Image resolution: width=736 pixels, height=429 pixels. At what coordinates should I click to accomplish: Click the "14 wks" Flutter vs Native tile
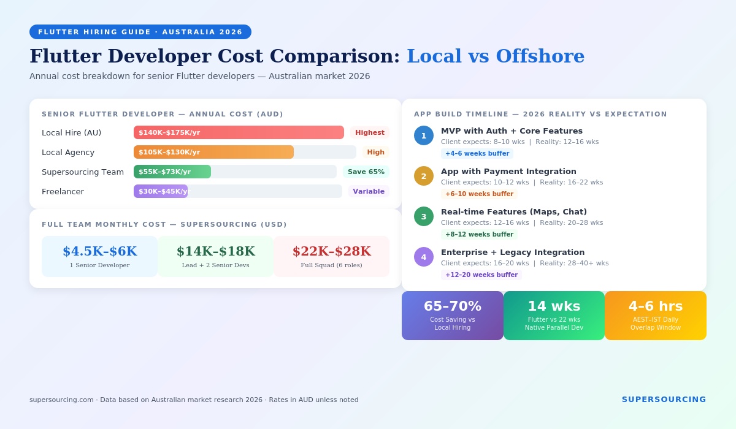[554, 316]
